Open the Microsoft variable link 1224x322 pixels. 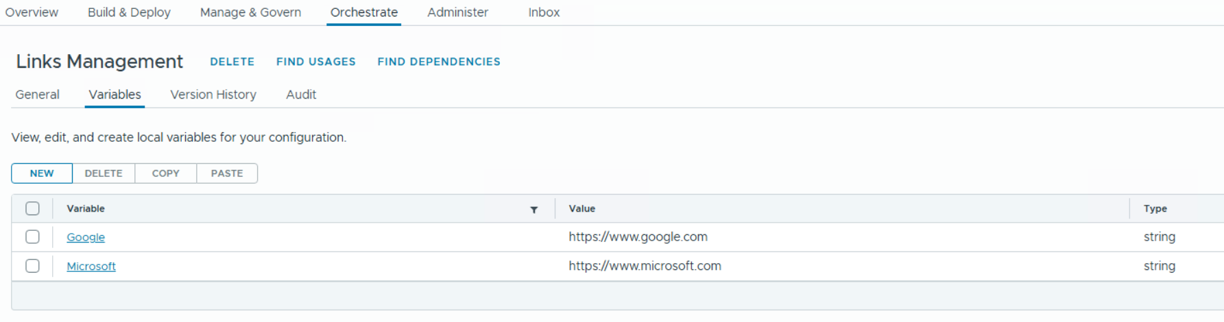click(x=91, y=267)
